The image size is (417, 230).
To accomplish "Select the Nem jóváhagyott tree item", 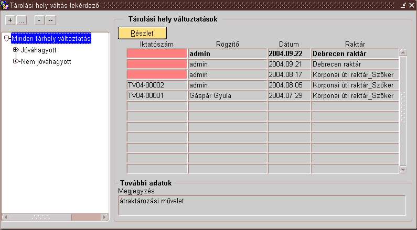I will pos(46,62).
